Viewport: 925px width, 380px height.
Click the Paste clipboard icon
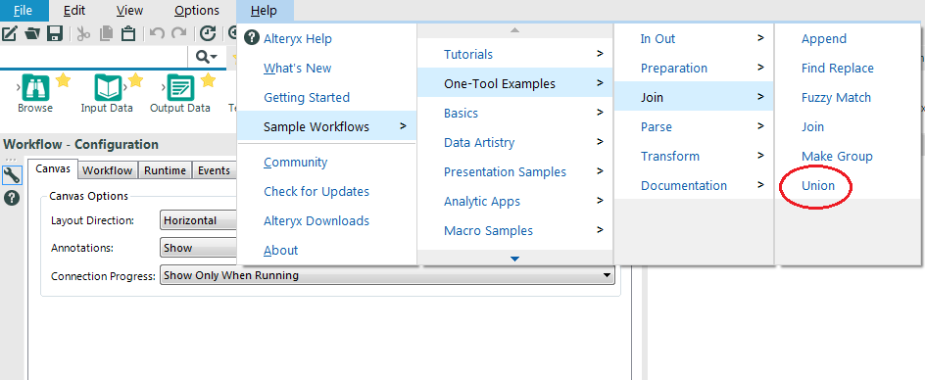(x=128, y=33)
